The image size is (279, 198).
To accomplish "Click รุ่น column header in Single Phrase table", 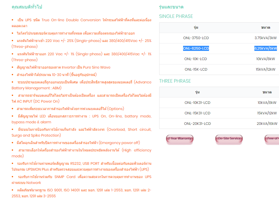I will [x=196, y=27].
